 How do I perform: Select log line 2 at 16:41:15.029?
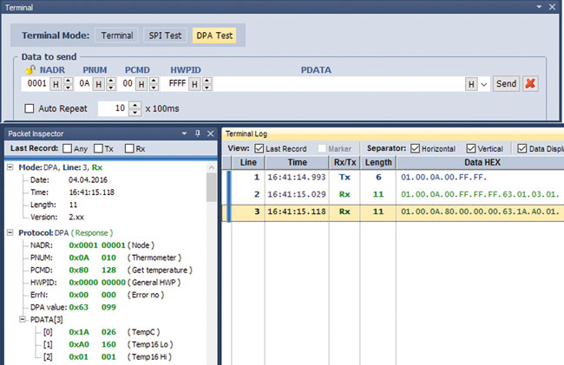394,194
